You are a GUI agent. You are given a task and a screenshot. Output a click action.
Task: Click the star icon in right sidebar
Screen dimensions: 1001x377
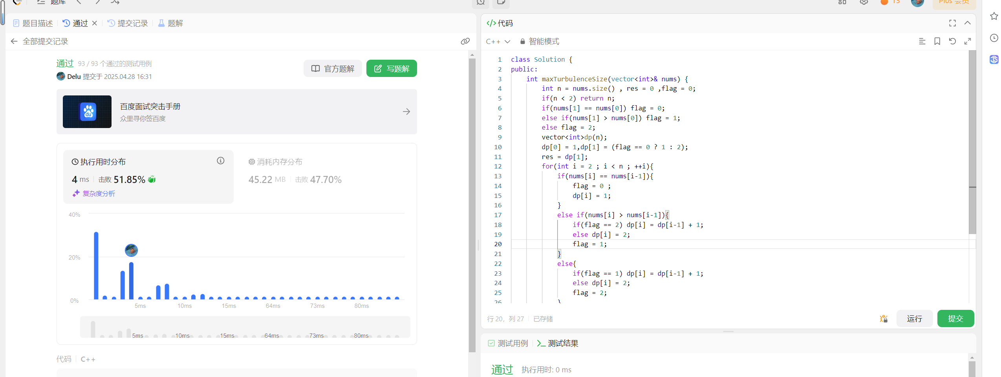(994, 16)
